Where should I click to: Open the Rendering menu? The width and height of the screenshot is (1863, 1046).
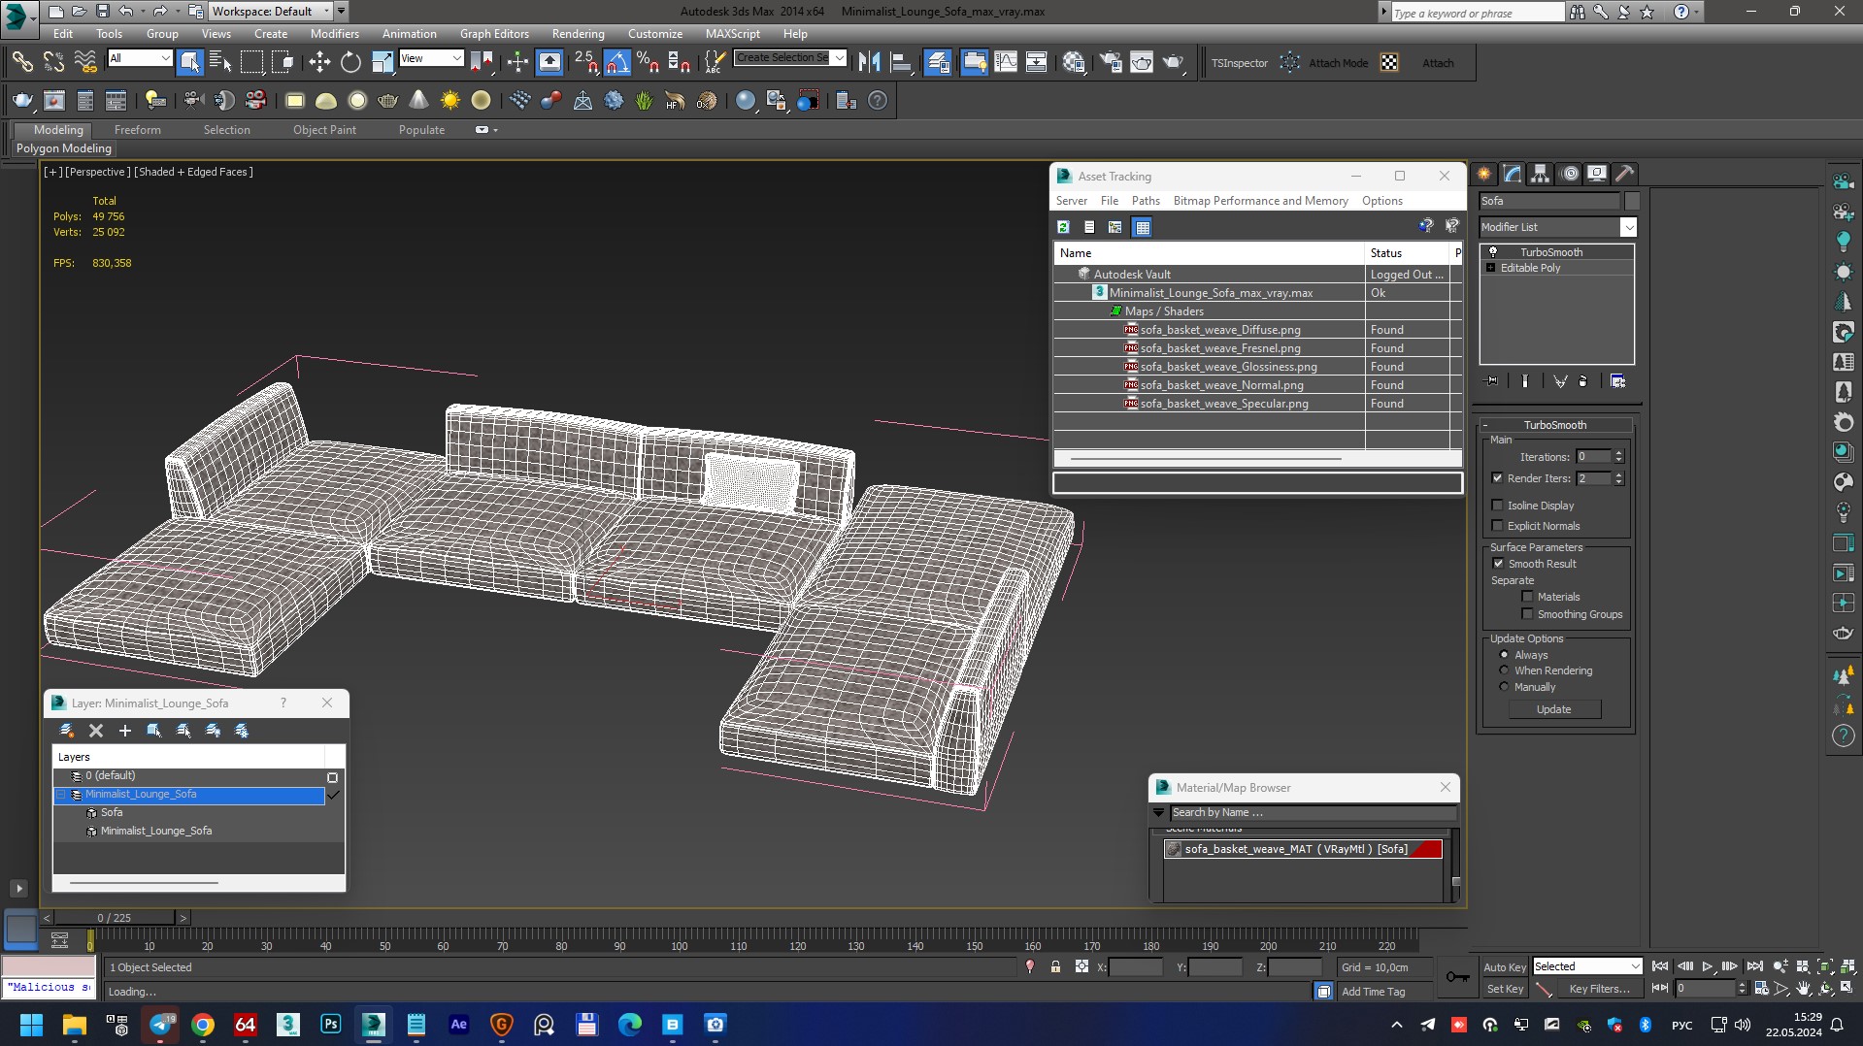click(578, 34)
